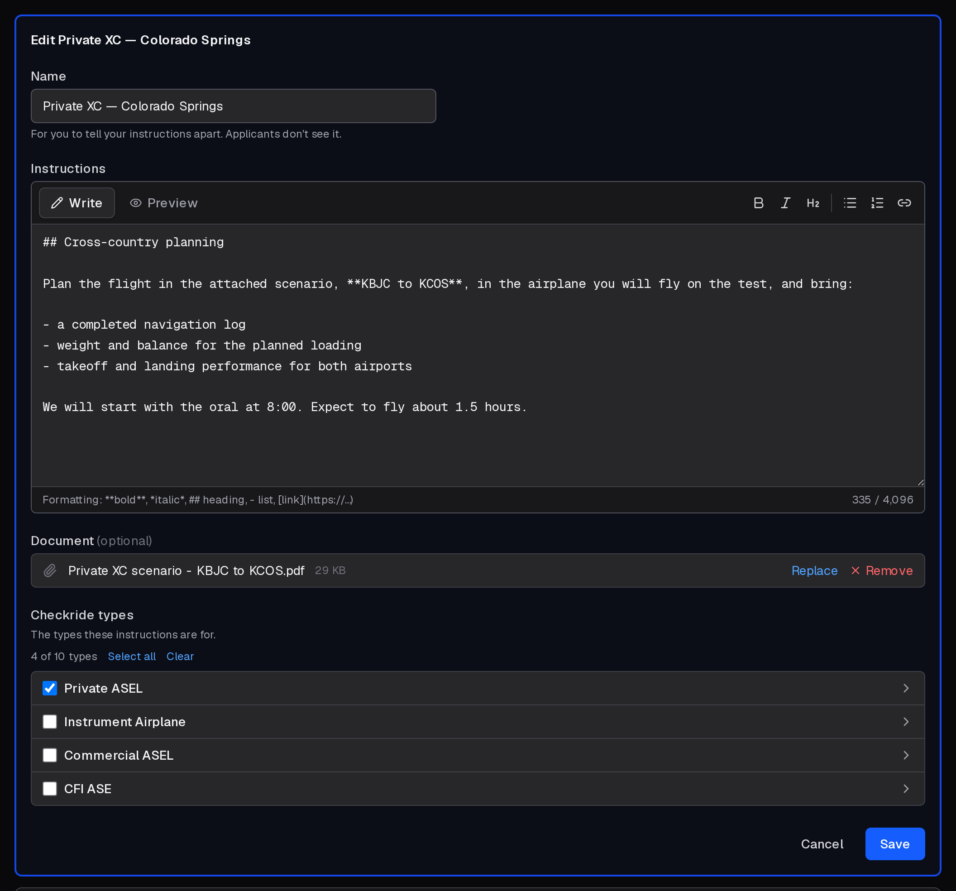The width and height of the screenshot is (956, 891).
Task: Click the '29 KB' file size text
Action: tap(330, 570)
